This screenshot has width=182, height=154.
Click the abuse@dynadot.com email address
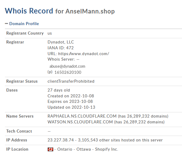(x=67, y=66)
